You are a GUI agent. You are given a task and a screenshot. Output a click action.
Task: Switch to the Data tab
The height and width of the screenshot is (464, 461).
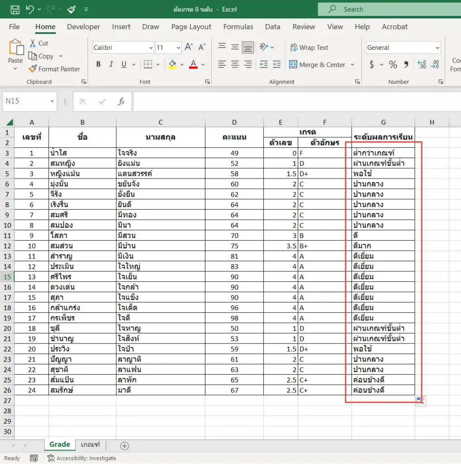pyautogui.click(x=272, y=27)
